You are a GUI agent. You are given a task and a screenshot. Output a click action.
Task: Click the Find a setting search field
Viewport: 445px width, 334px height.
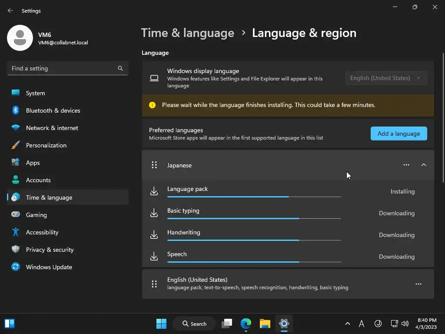click(68, 68)
